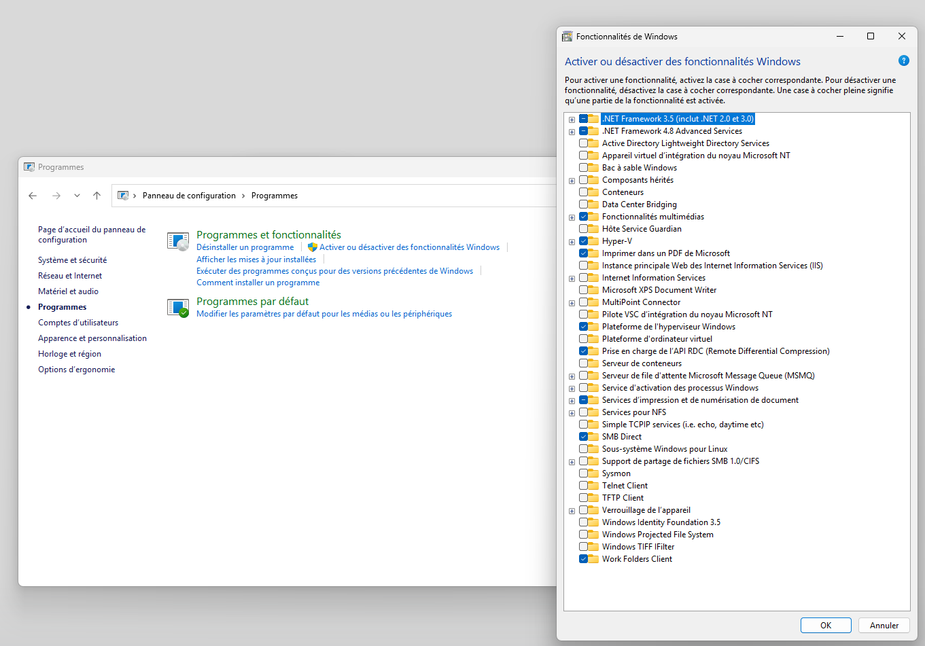
Task: Click Panneau de configuration in breadcrumb
Action: [x=189, y=196]
